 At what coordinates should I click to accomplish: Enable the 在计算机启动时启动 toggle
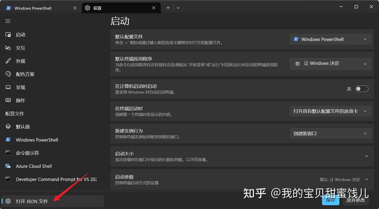click(362, 89)
